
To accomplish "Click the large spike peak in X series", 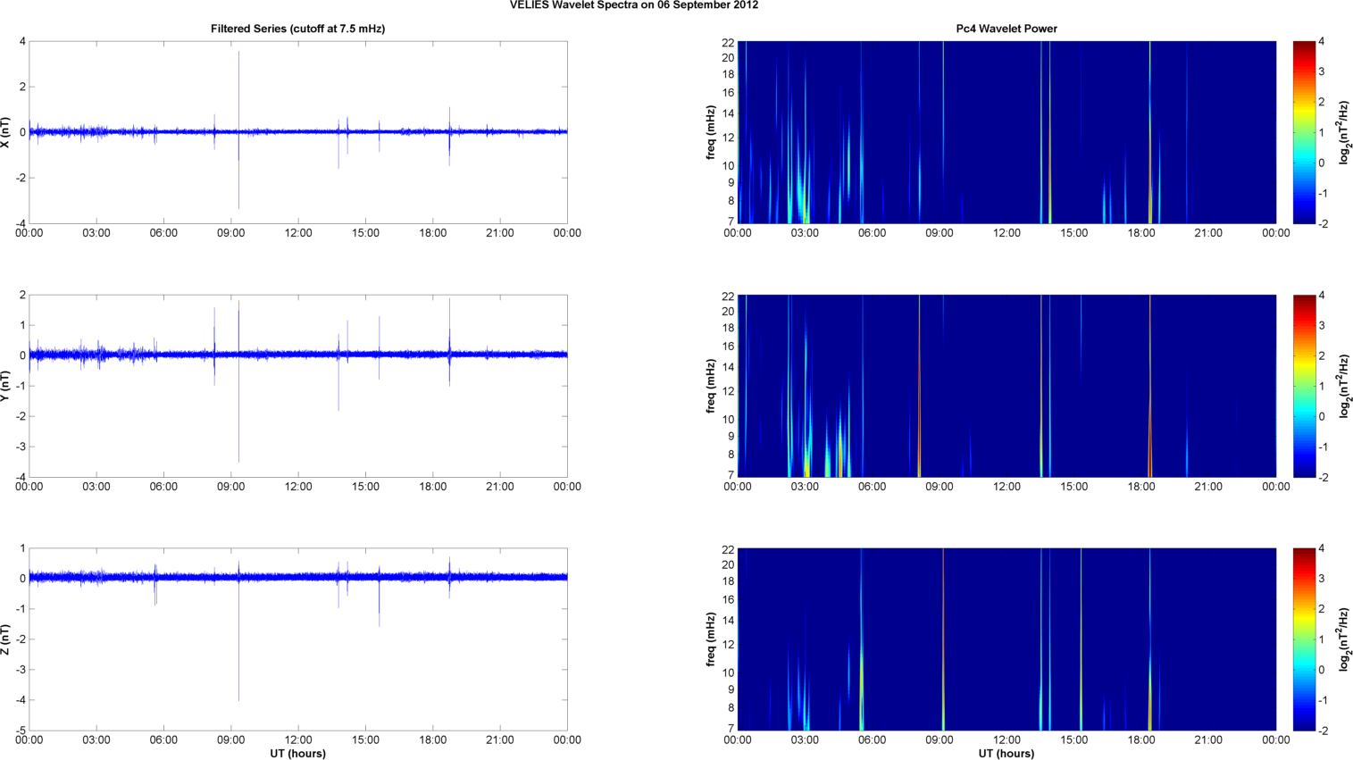I will click(x=238, y=55).
